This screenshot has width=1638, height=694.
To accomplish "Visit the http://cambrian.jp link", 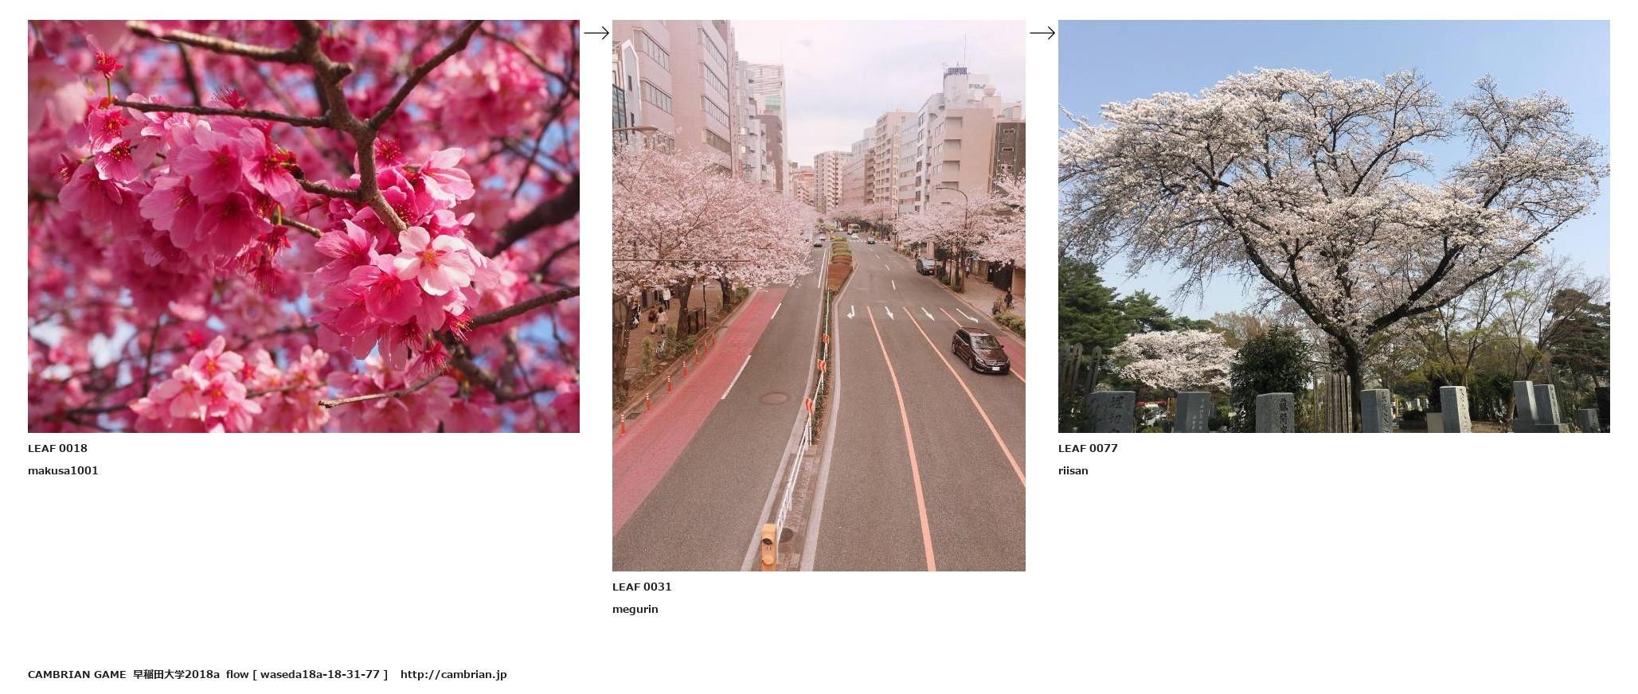I will (x=453, y=674).
